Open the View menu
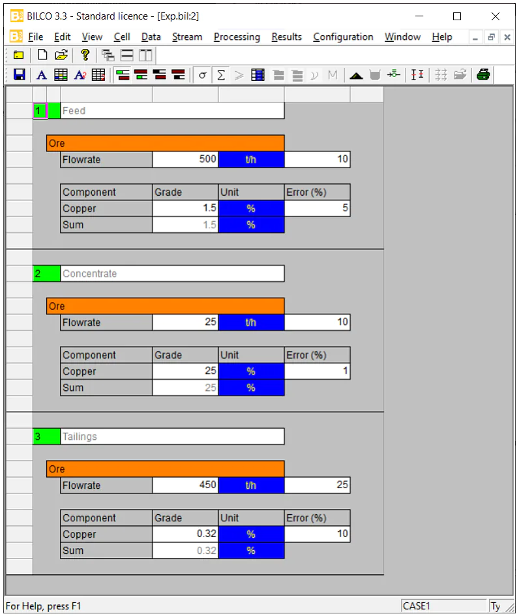Screen dimensions: 519x616 tap(92, 37)
